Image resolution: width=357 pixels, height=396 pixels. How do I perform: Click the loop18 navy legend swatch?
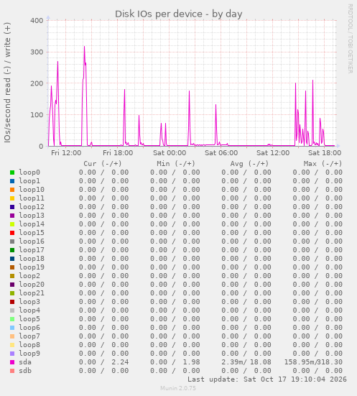coord(12,259)
